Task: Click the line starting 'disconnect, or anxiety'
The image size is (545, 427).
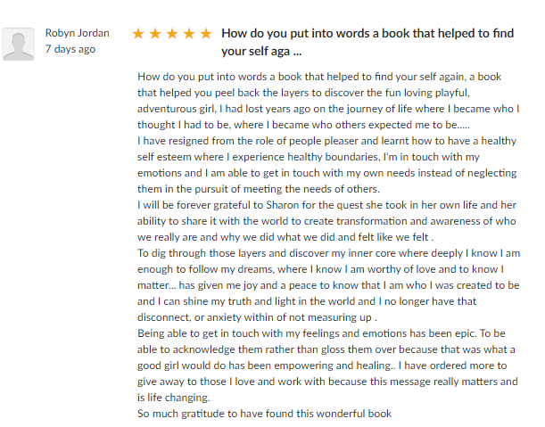Action: [x=257, y=317]
